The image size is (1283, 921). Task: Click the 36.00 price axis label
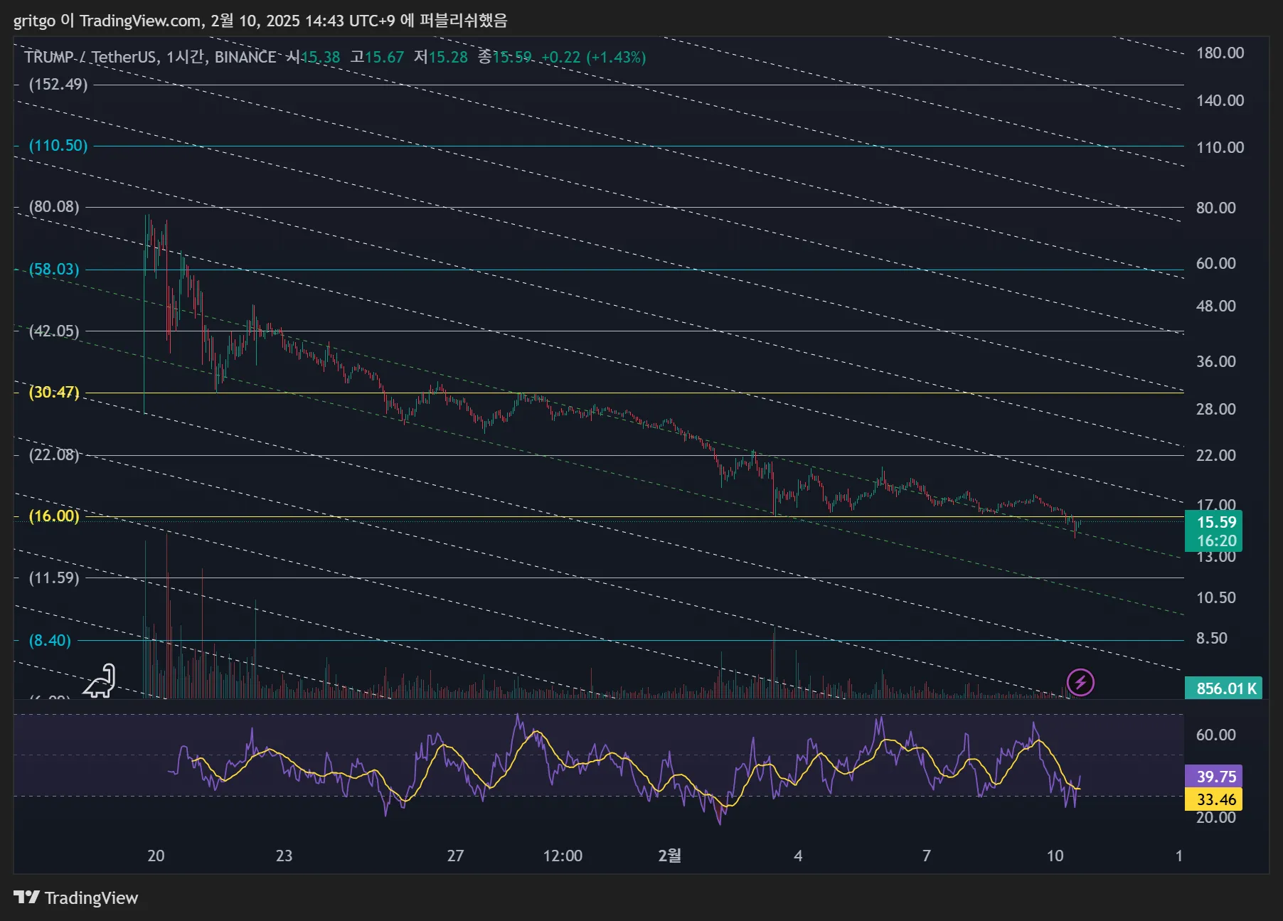click(1215, 361)
